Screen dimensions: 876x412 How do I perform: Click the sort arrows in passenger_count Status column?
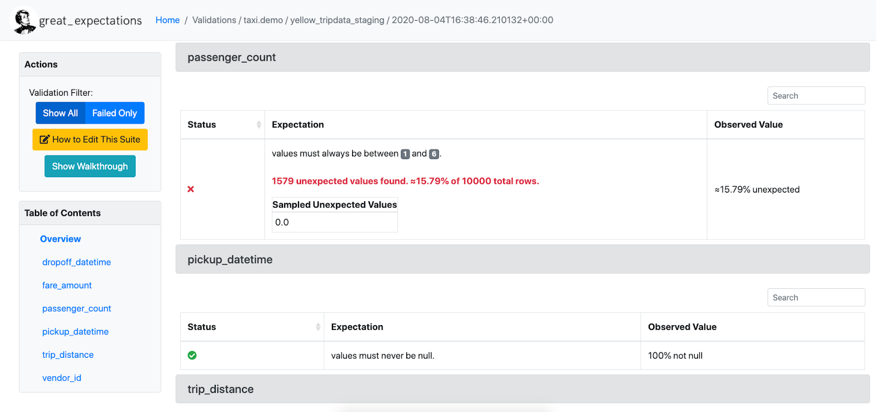pyautogui.click(x=258, y=125)
